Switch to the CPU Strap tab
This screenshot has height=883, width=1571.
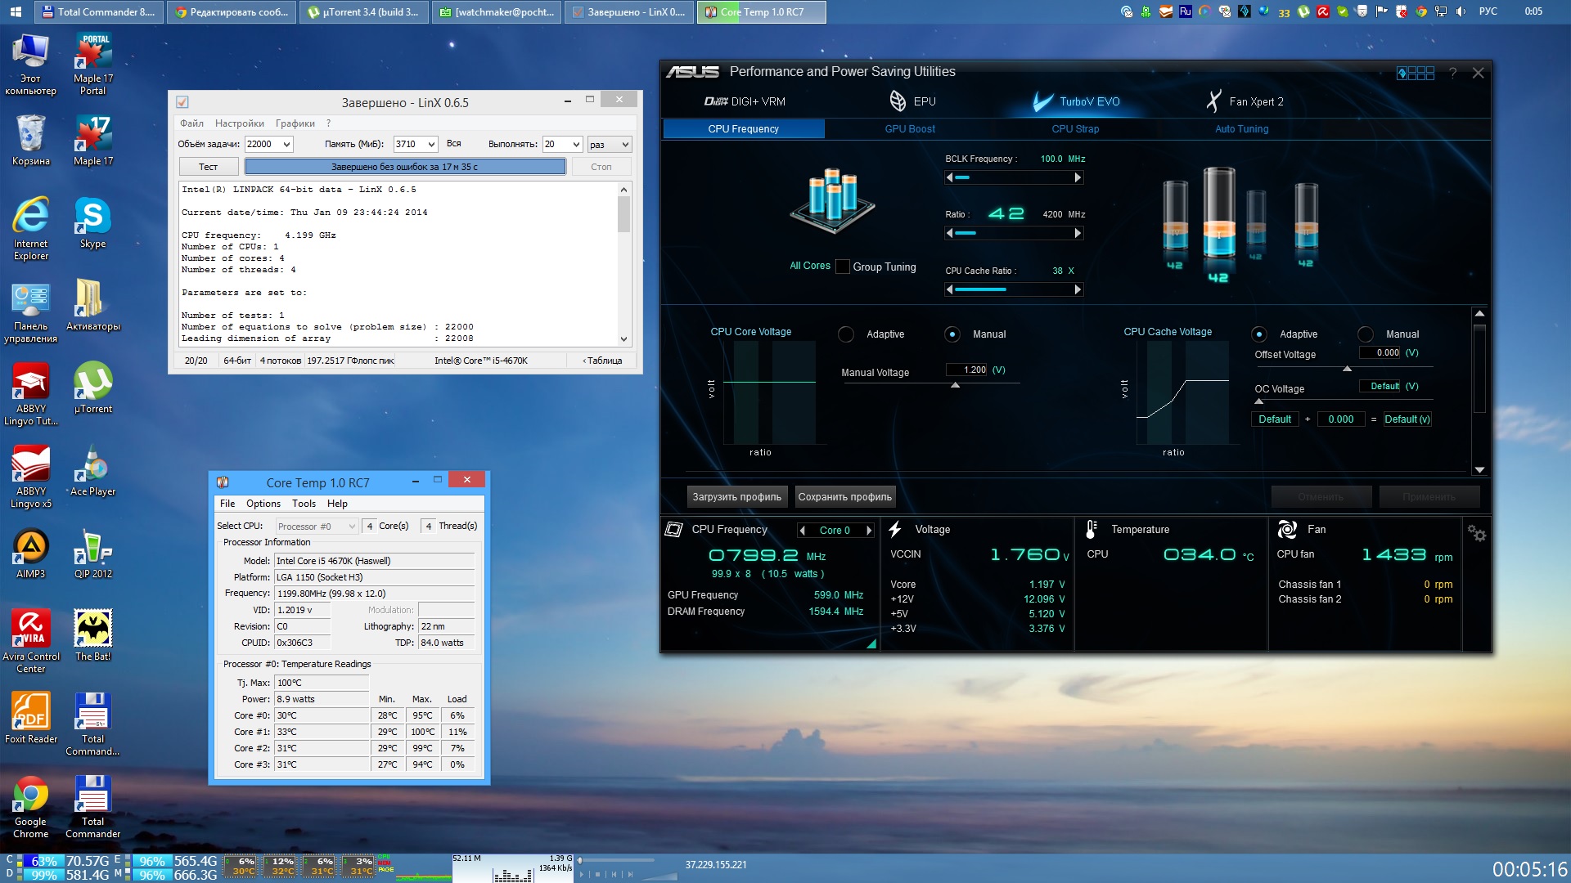coord(1075,129)
